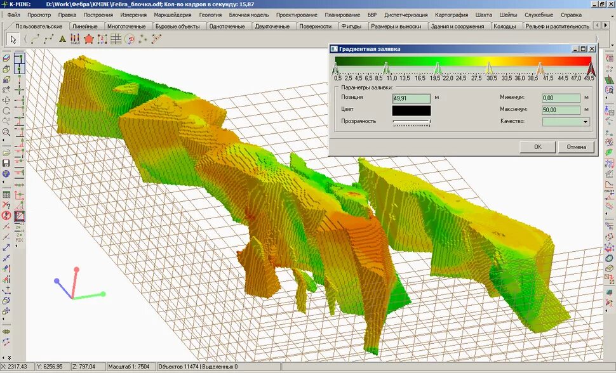Confirm gradient fill with OK

537,147
